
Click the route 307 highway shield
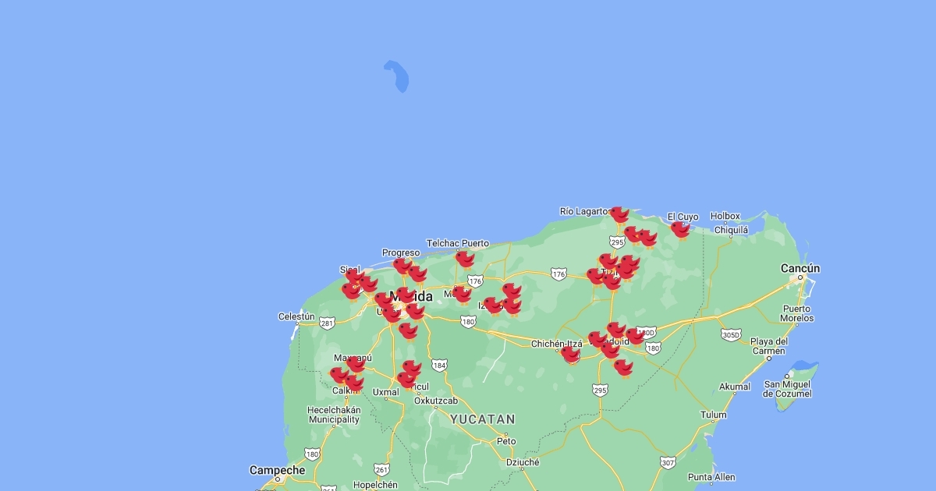tap(668, 463)
